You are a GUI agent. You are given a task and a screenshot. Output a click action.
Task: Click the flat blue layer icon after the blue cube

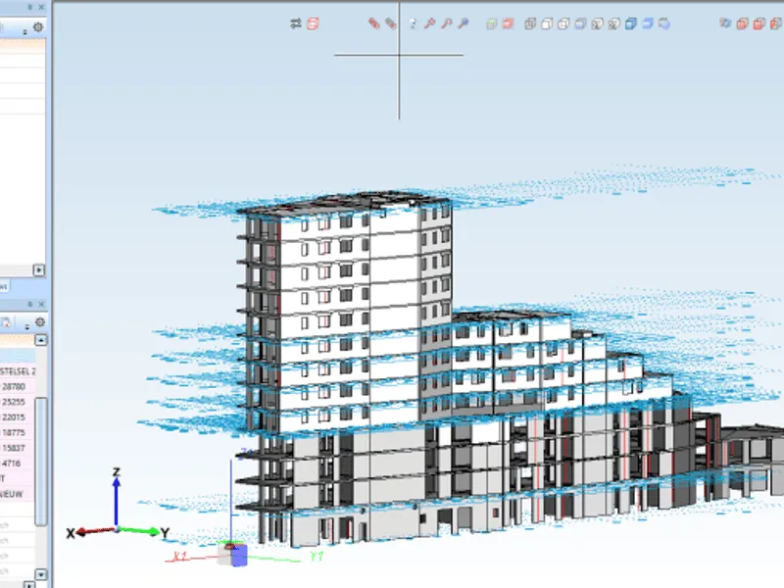click(x=648, y=24)
